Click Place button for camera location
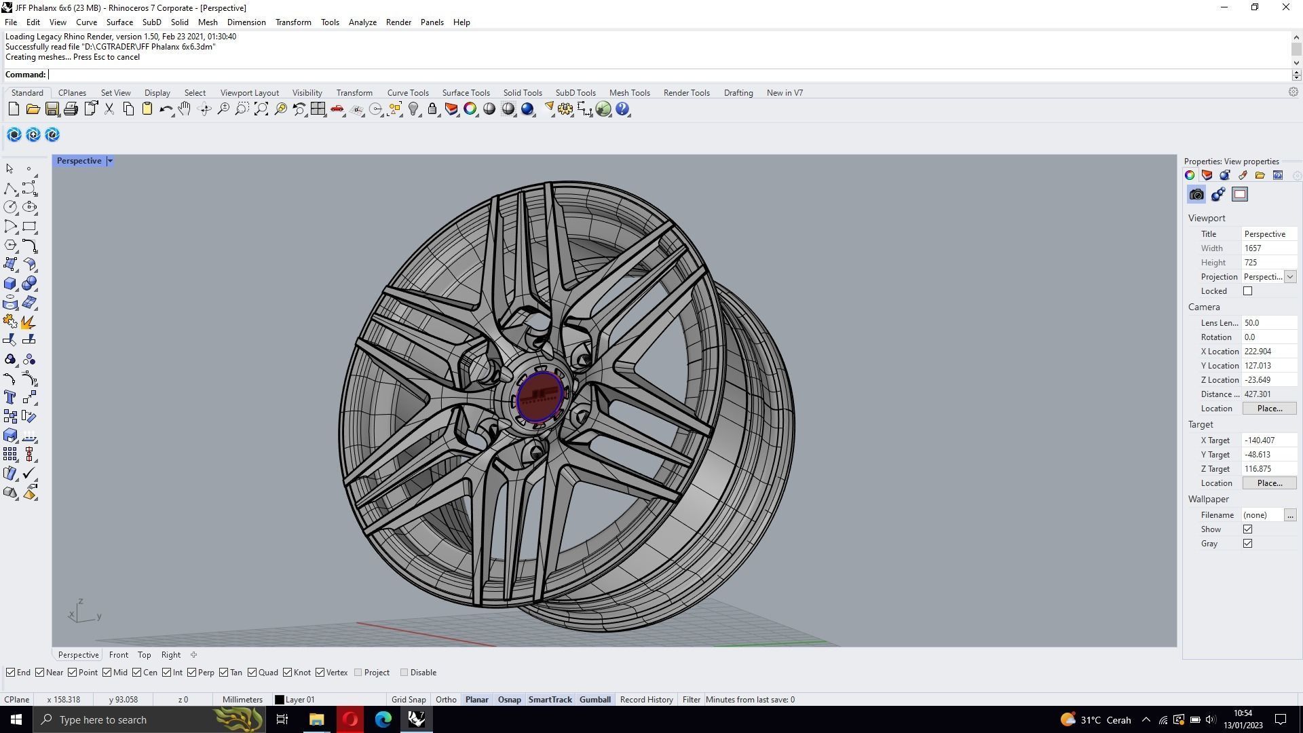Image resolution: width=1303 pixels, height=733 pixels. 1269,409
